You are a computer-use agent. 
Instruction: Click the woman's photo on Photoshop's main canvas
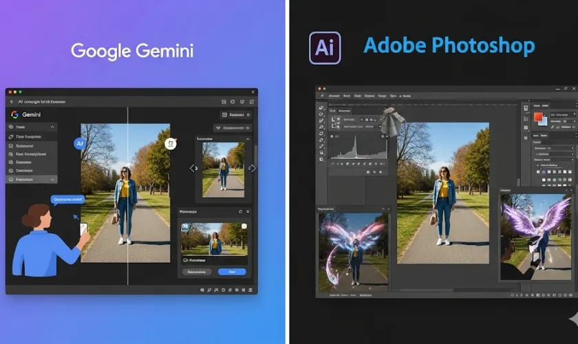pos(443,193)
